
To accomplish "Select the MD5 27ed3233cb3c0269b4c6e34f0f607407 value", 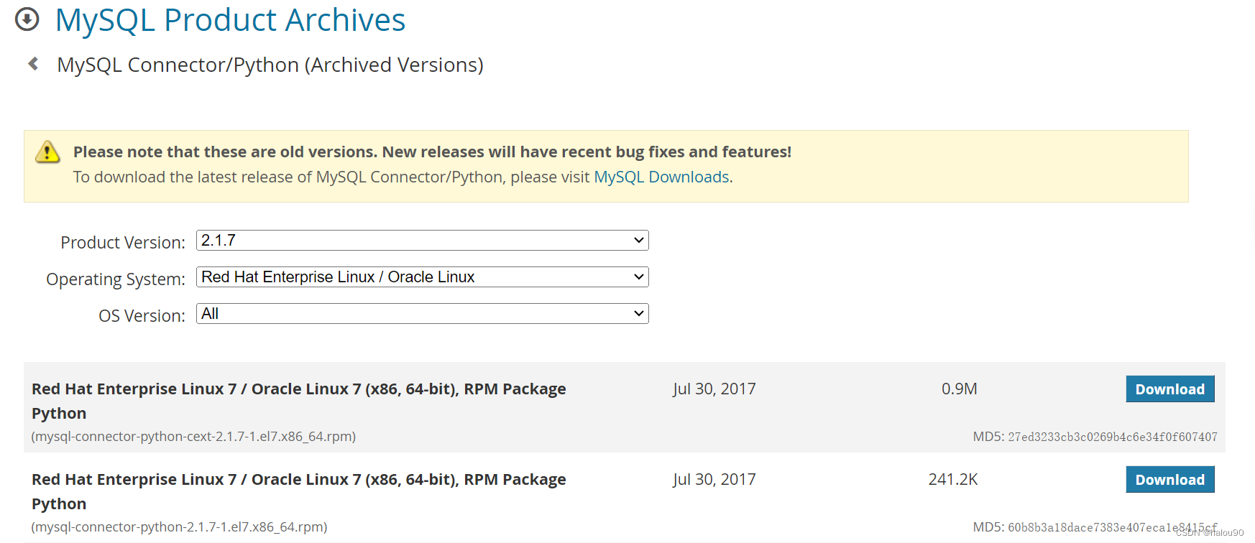I will (x=1113, y=437).
